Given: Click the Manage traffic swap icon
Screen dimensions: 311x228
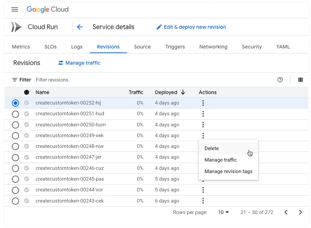Looking at the screenshot, I should point(60,63).
